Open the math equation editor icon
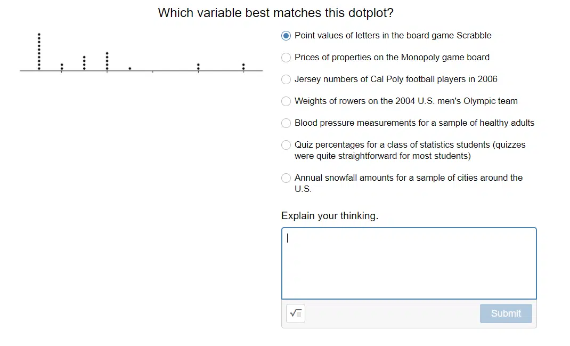 [x=296, y=313]
